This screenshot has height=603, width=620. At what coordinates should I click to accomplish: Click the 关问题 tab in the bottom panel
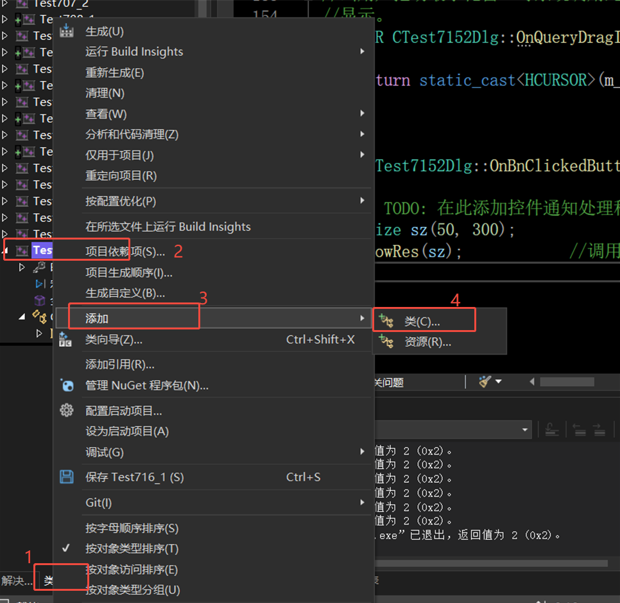pos(389,383)
